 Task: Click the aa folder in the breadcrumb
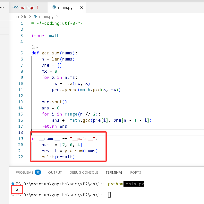click(17, 17)
